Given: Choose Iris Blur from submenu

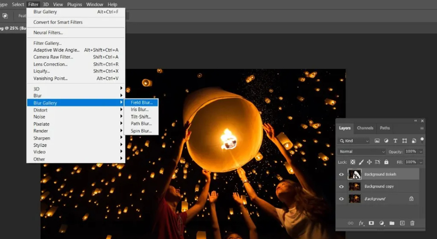Looking at the screenshot, I should point(141,109).
